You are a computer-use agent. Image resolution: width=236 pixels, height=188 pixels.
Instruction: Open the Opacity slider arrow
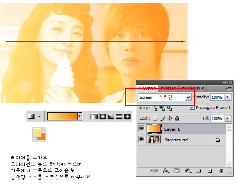pyautogui.click(x=227, y=97)
